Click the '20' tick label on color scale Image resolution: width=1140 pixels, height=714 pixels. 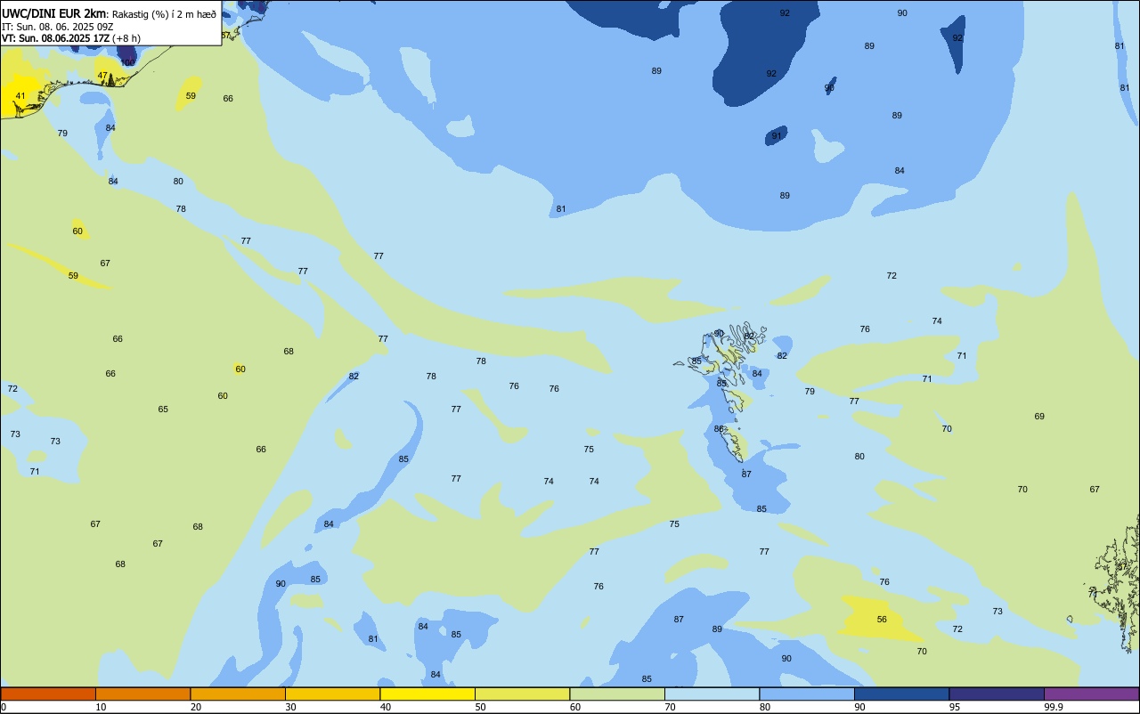196,707
